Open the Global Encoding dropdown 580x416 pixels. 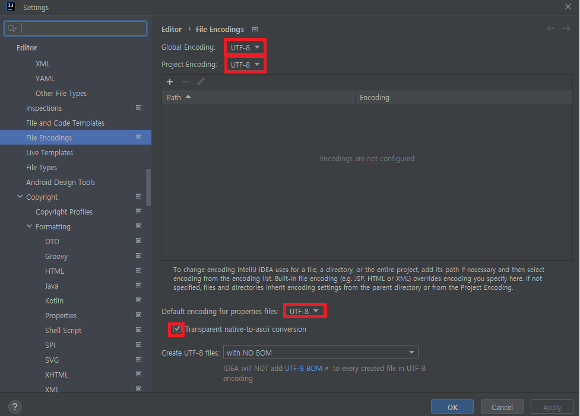245,47
